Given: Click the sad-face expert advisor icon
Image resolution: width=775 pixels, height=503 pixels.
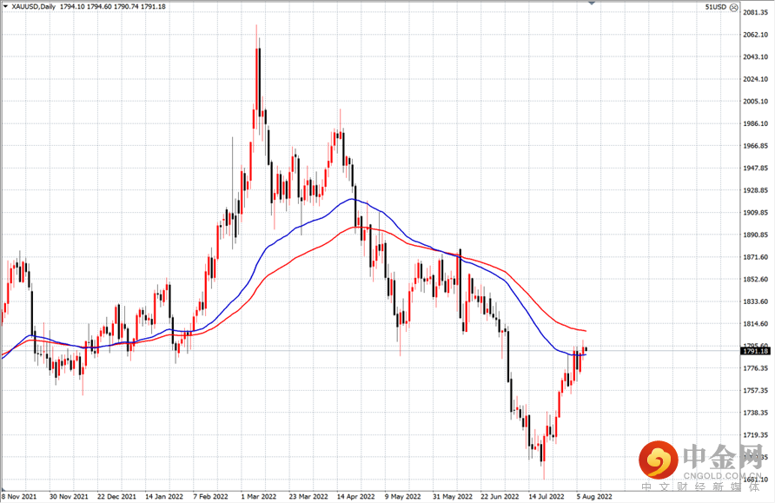Looking at the screenshot, I should tap(734, 7).
